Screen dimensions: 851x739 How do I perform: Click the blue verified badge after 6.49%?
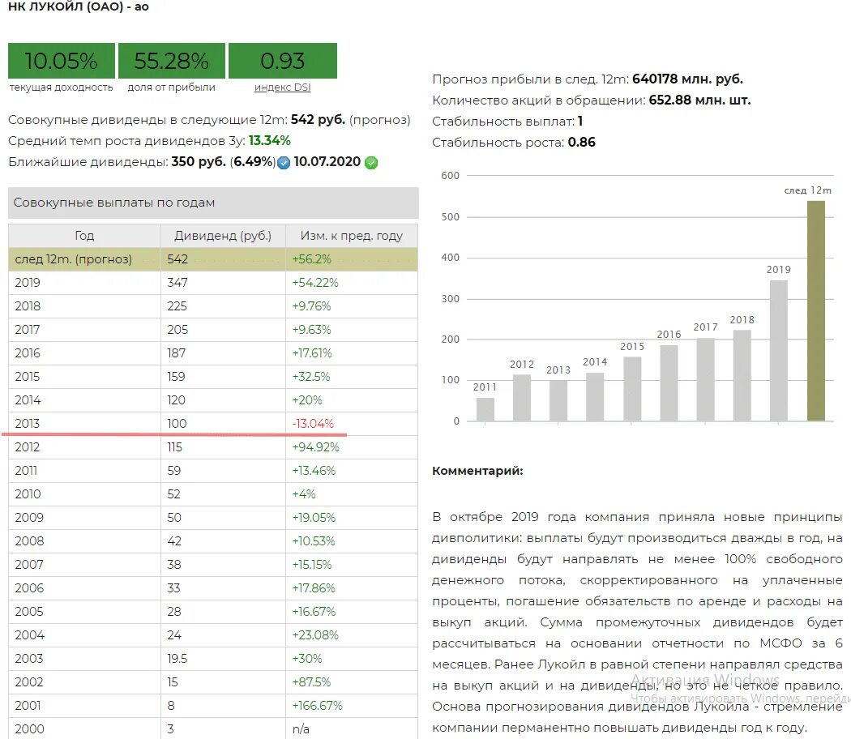(x=284, y=162)
